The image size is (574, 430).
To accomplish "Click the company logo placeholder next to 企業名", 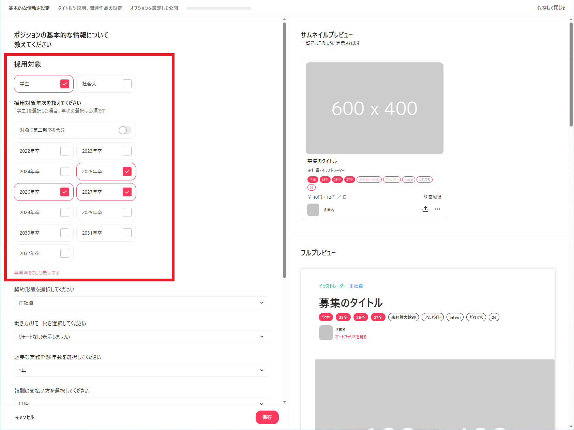I will tap(313, 210).
